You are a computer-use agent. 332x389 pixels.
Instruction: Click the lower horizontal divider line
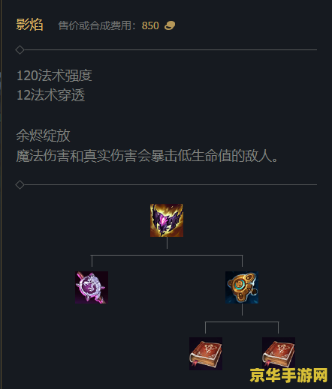(x=171, y=185)
